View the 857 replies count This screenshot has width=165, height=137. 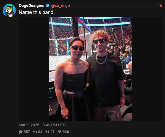pyautogui.click(x=27, y=132)
